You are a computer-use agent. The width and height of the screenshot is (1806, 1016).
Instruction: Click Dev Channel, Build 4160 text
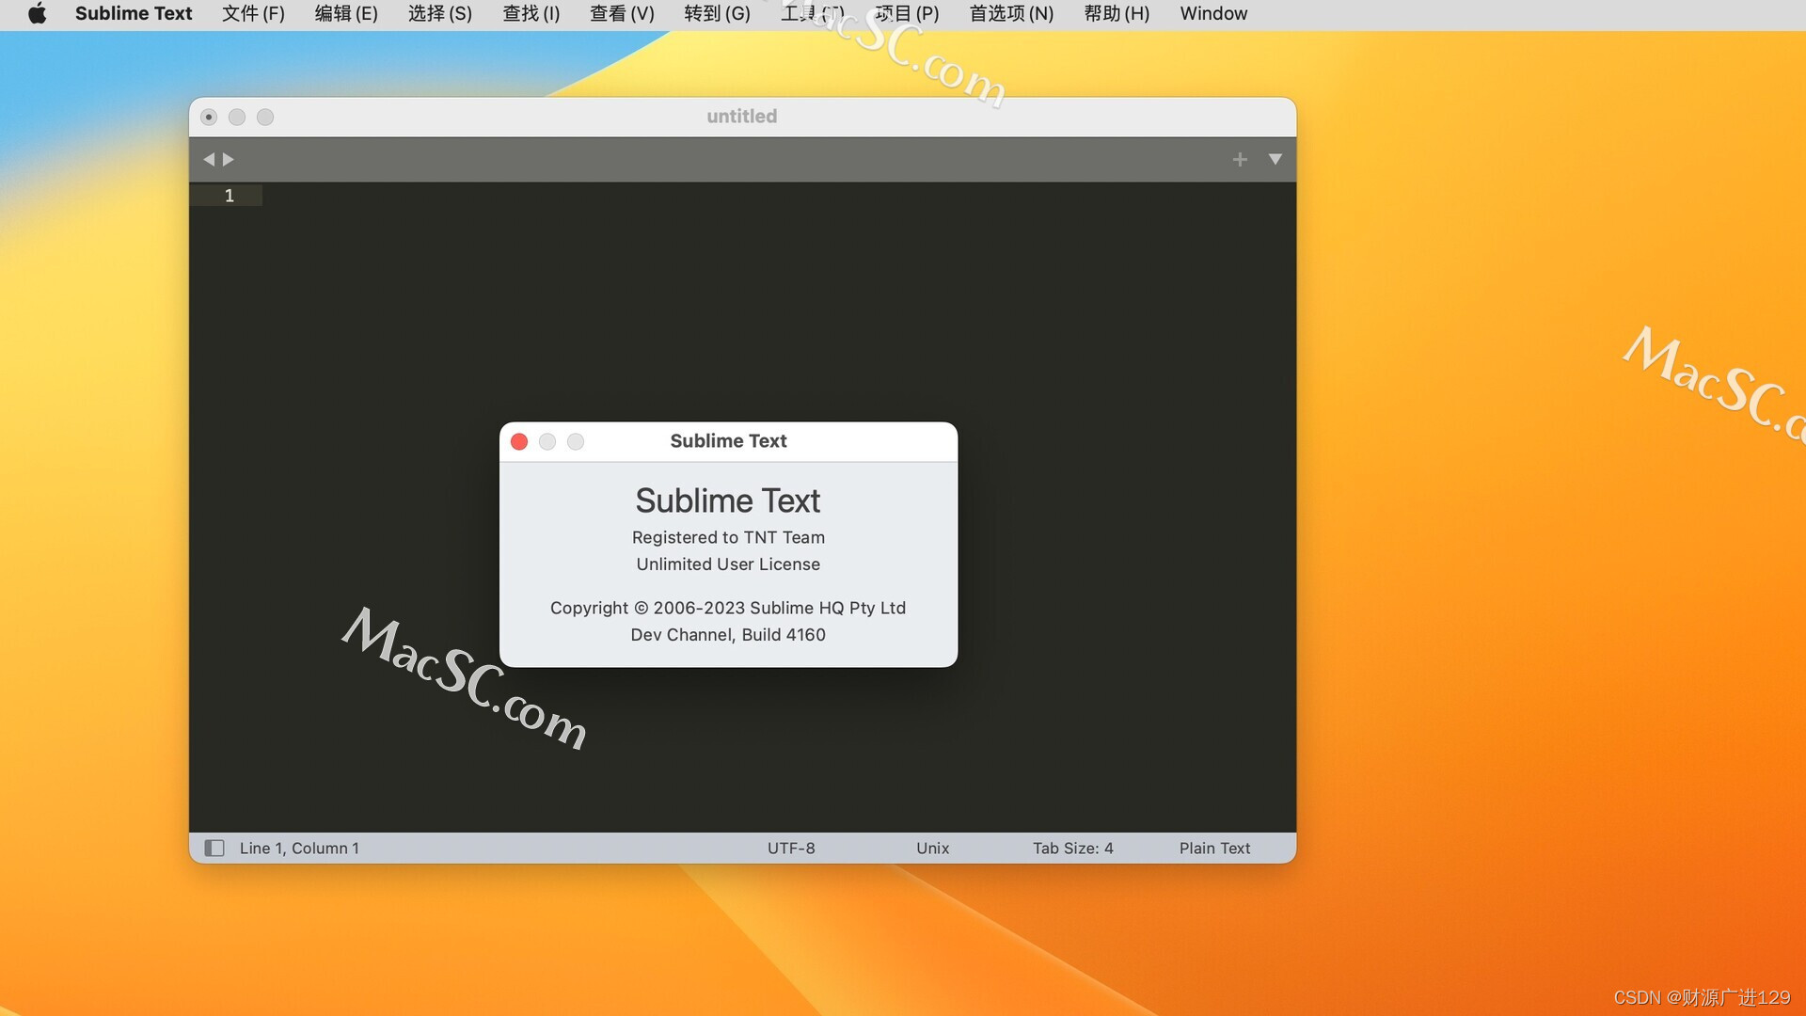pos(728,634)
